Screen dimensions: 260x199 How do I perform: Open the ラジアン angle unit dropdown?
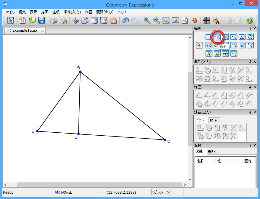coord(161,192)
